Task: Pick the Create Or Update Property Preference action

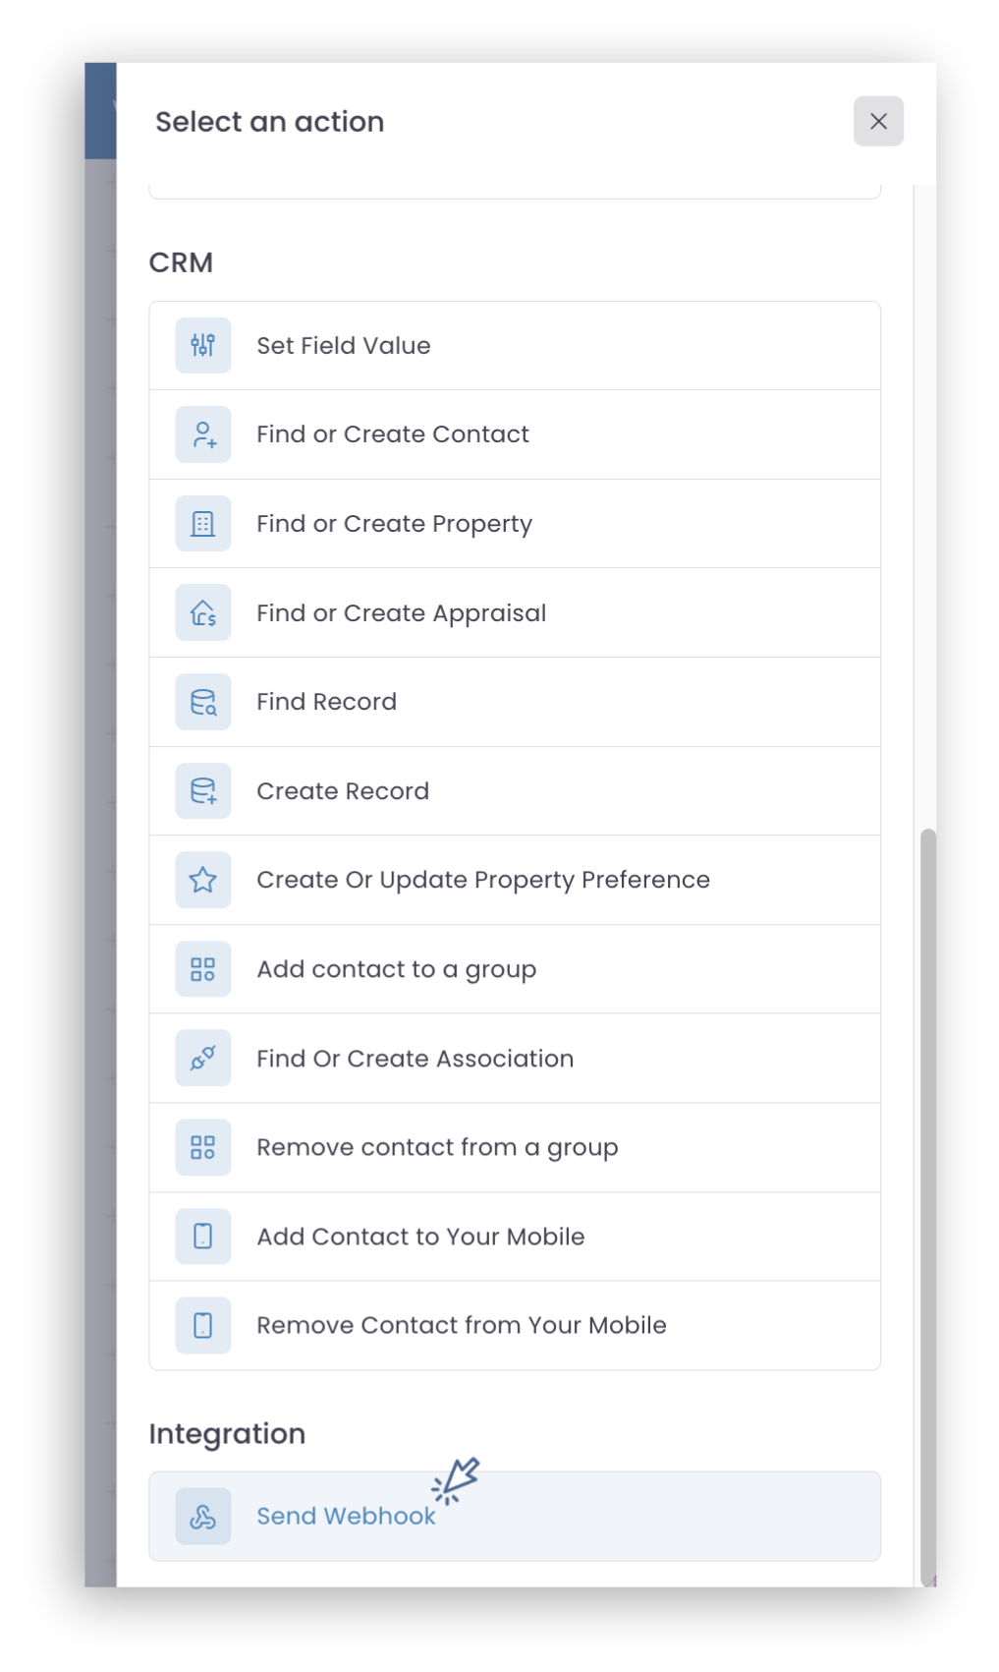Action: [515, 880]
